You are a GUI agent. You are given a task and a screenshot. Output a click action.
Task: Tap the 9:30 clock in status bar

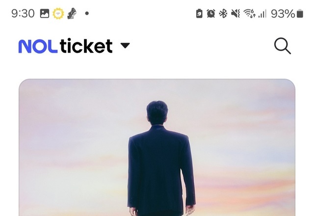23,14
